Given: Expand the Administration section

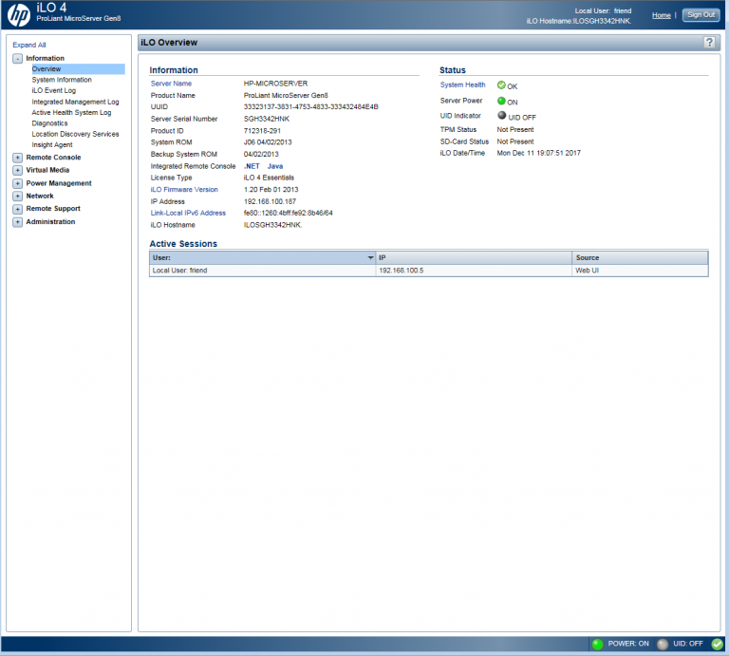Looking at the screenshot, I should 17,222.
